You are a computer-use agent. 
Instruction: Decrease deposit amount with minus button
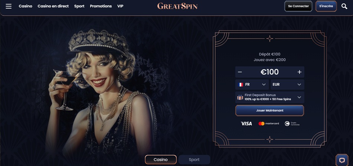[x=240, y=72]
